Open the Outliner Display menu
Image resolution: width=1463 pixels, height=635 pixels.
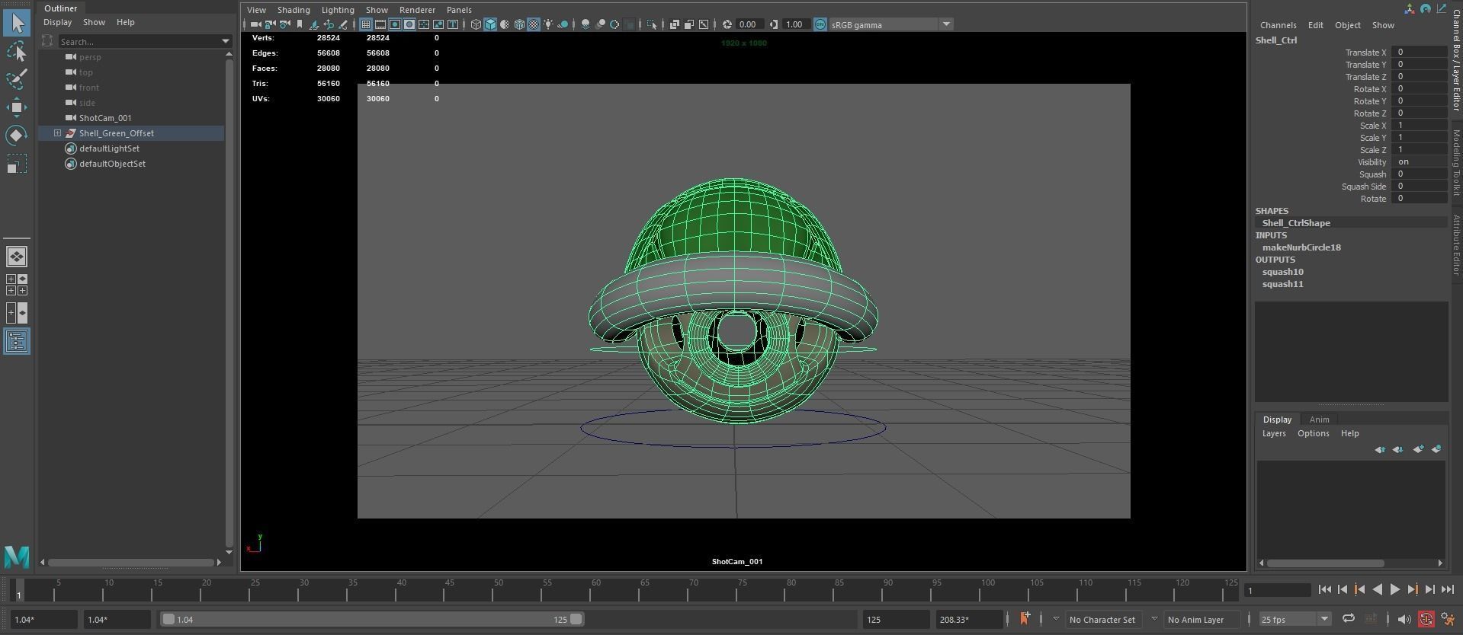coord(57,22)
